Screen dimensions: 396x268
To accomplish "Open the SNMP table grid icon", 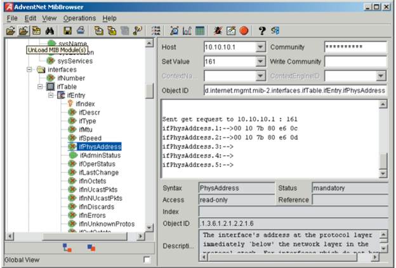I will click(200, 30).
